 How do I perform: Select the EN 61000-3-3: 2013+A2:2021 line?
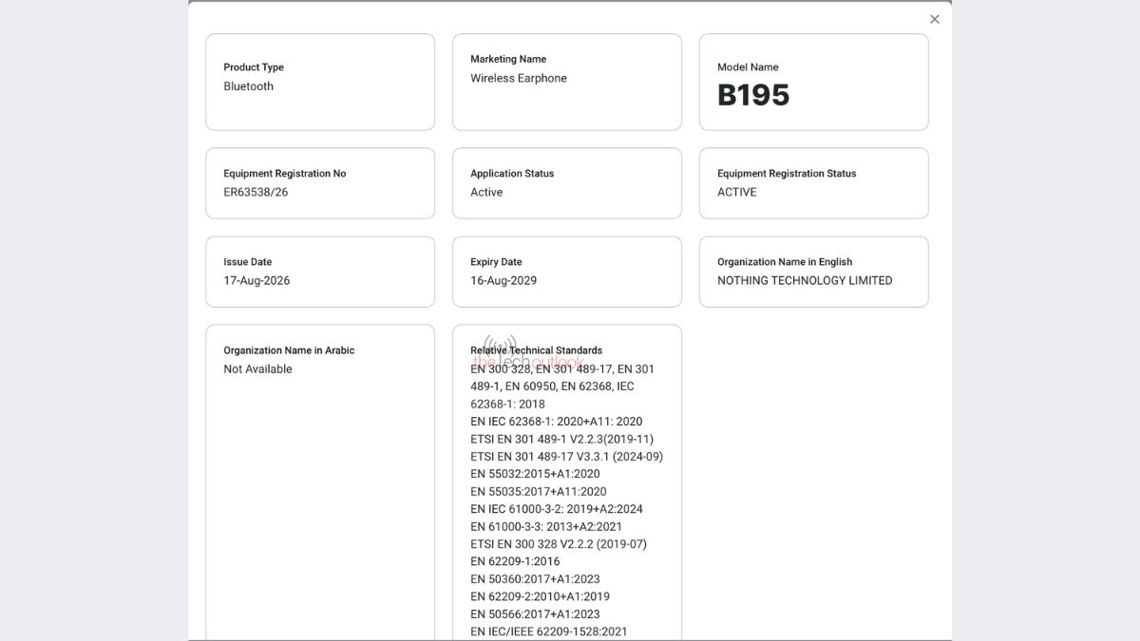[x=546, y=527]
